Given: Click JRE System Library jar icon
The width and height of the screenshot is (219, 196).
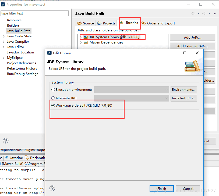Looking at the screenshot, I should [x=86, y=37].
